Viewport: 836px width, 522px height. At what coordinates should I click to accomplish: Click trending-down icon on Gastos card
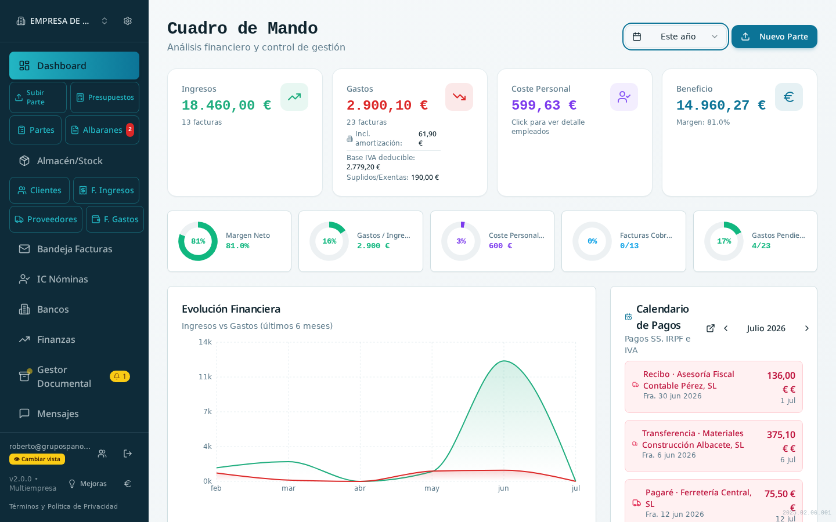pos(459,97)
